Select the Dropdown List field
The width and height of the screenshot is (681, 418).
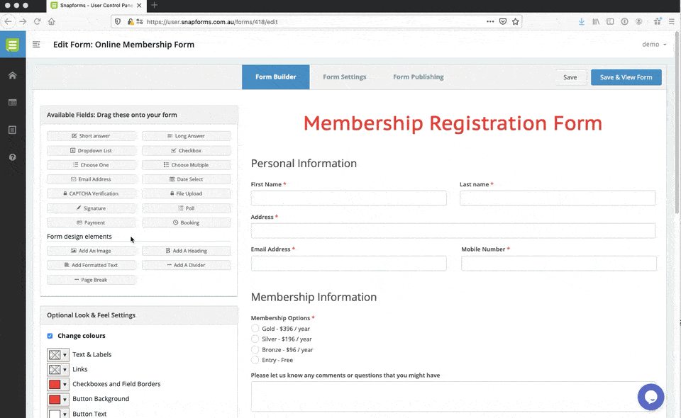click(92, 150)
